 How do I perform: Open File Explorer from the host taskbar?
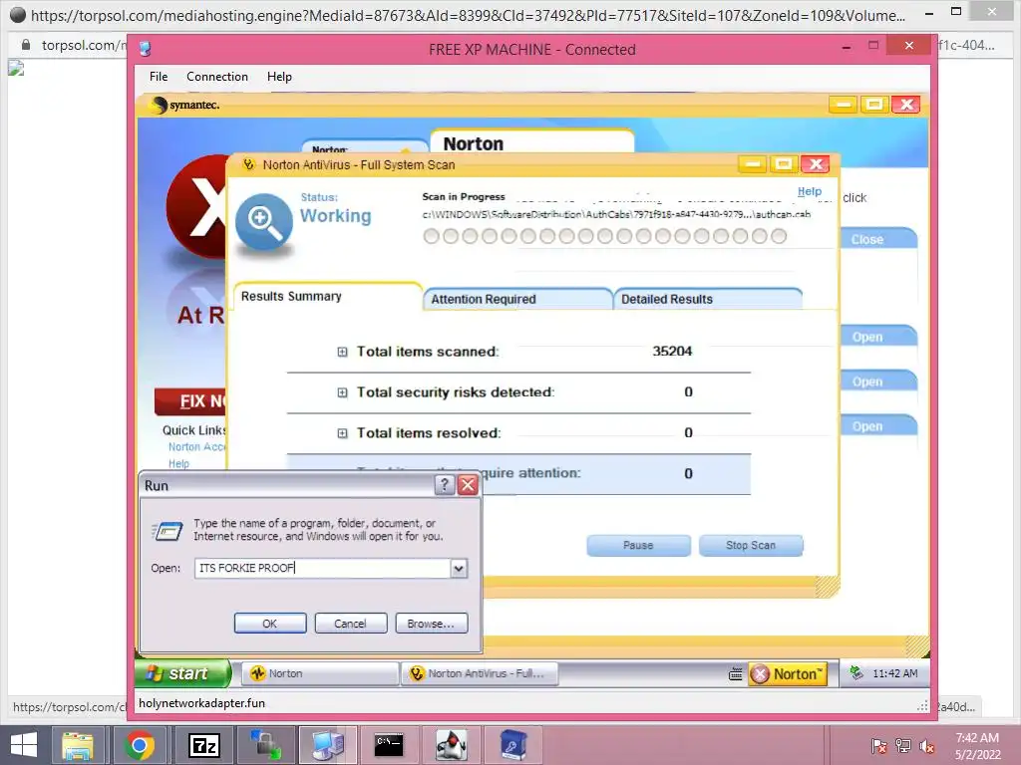[x=78, y=745]
